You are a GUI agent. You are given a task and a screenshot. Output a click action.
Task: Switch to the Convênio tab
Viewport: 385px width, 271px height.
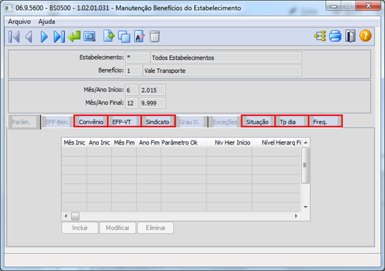(91, 122)
